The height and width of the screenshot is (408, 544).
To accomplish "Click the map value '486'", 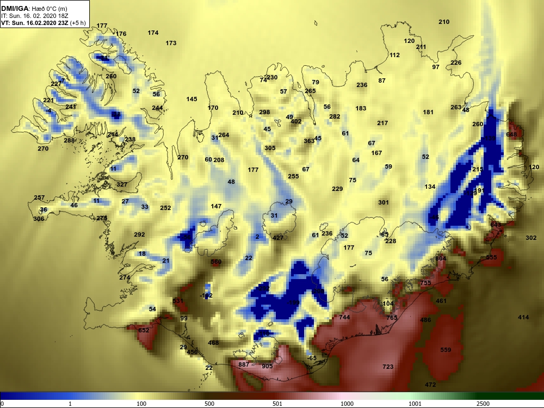I will point(425,320).
